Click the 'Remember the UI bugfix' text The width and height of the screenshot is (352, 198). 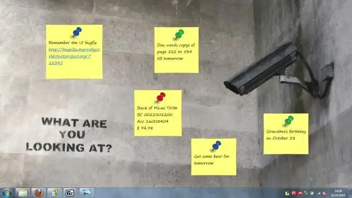pos(73,43)
